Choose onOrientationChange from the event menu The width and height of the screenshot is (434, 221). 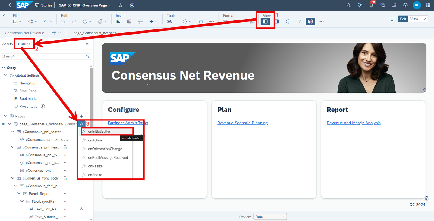(105, 149)
